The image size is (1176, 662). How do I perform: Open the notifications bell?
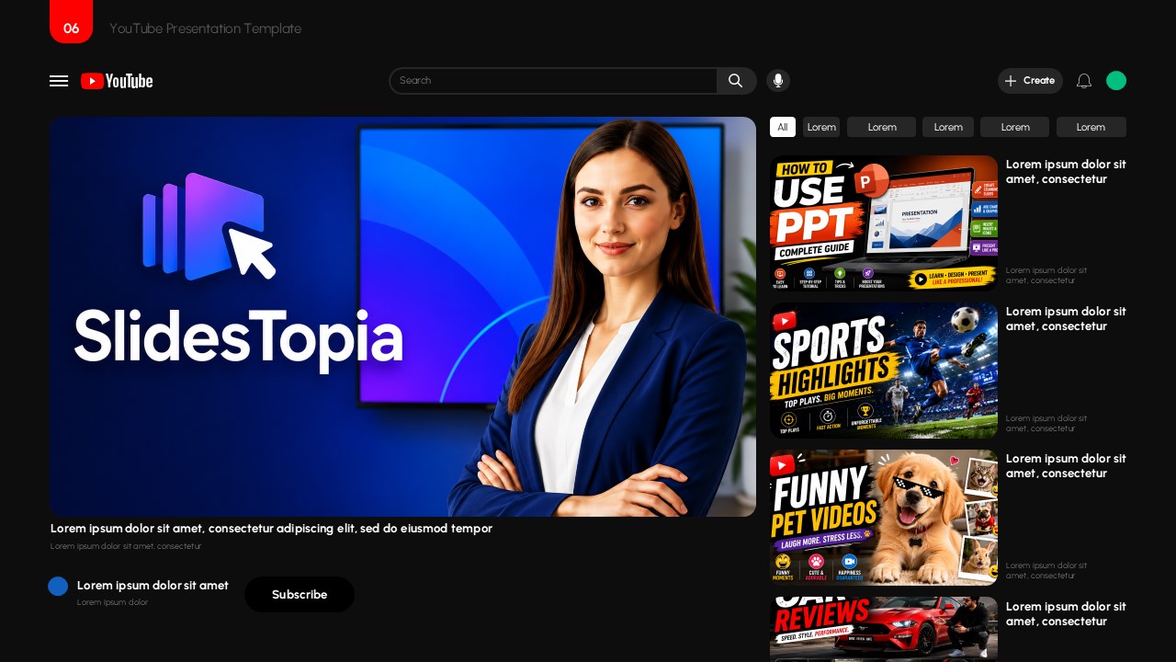[1084, 81]
